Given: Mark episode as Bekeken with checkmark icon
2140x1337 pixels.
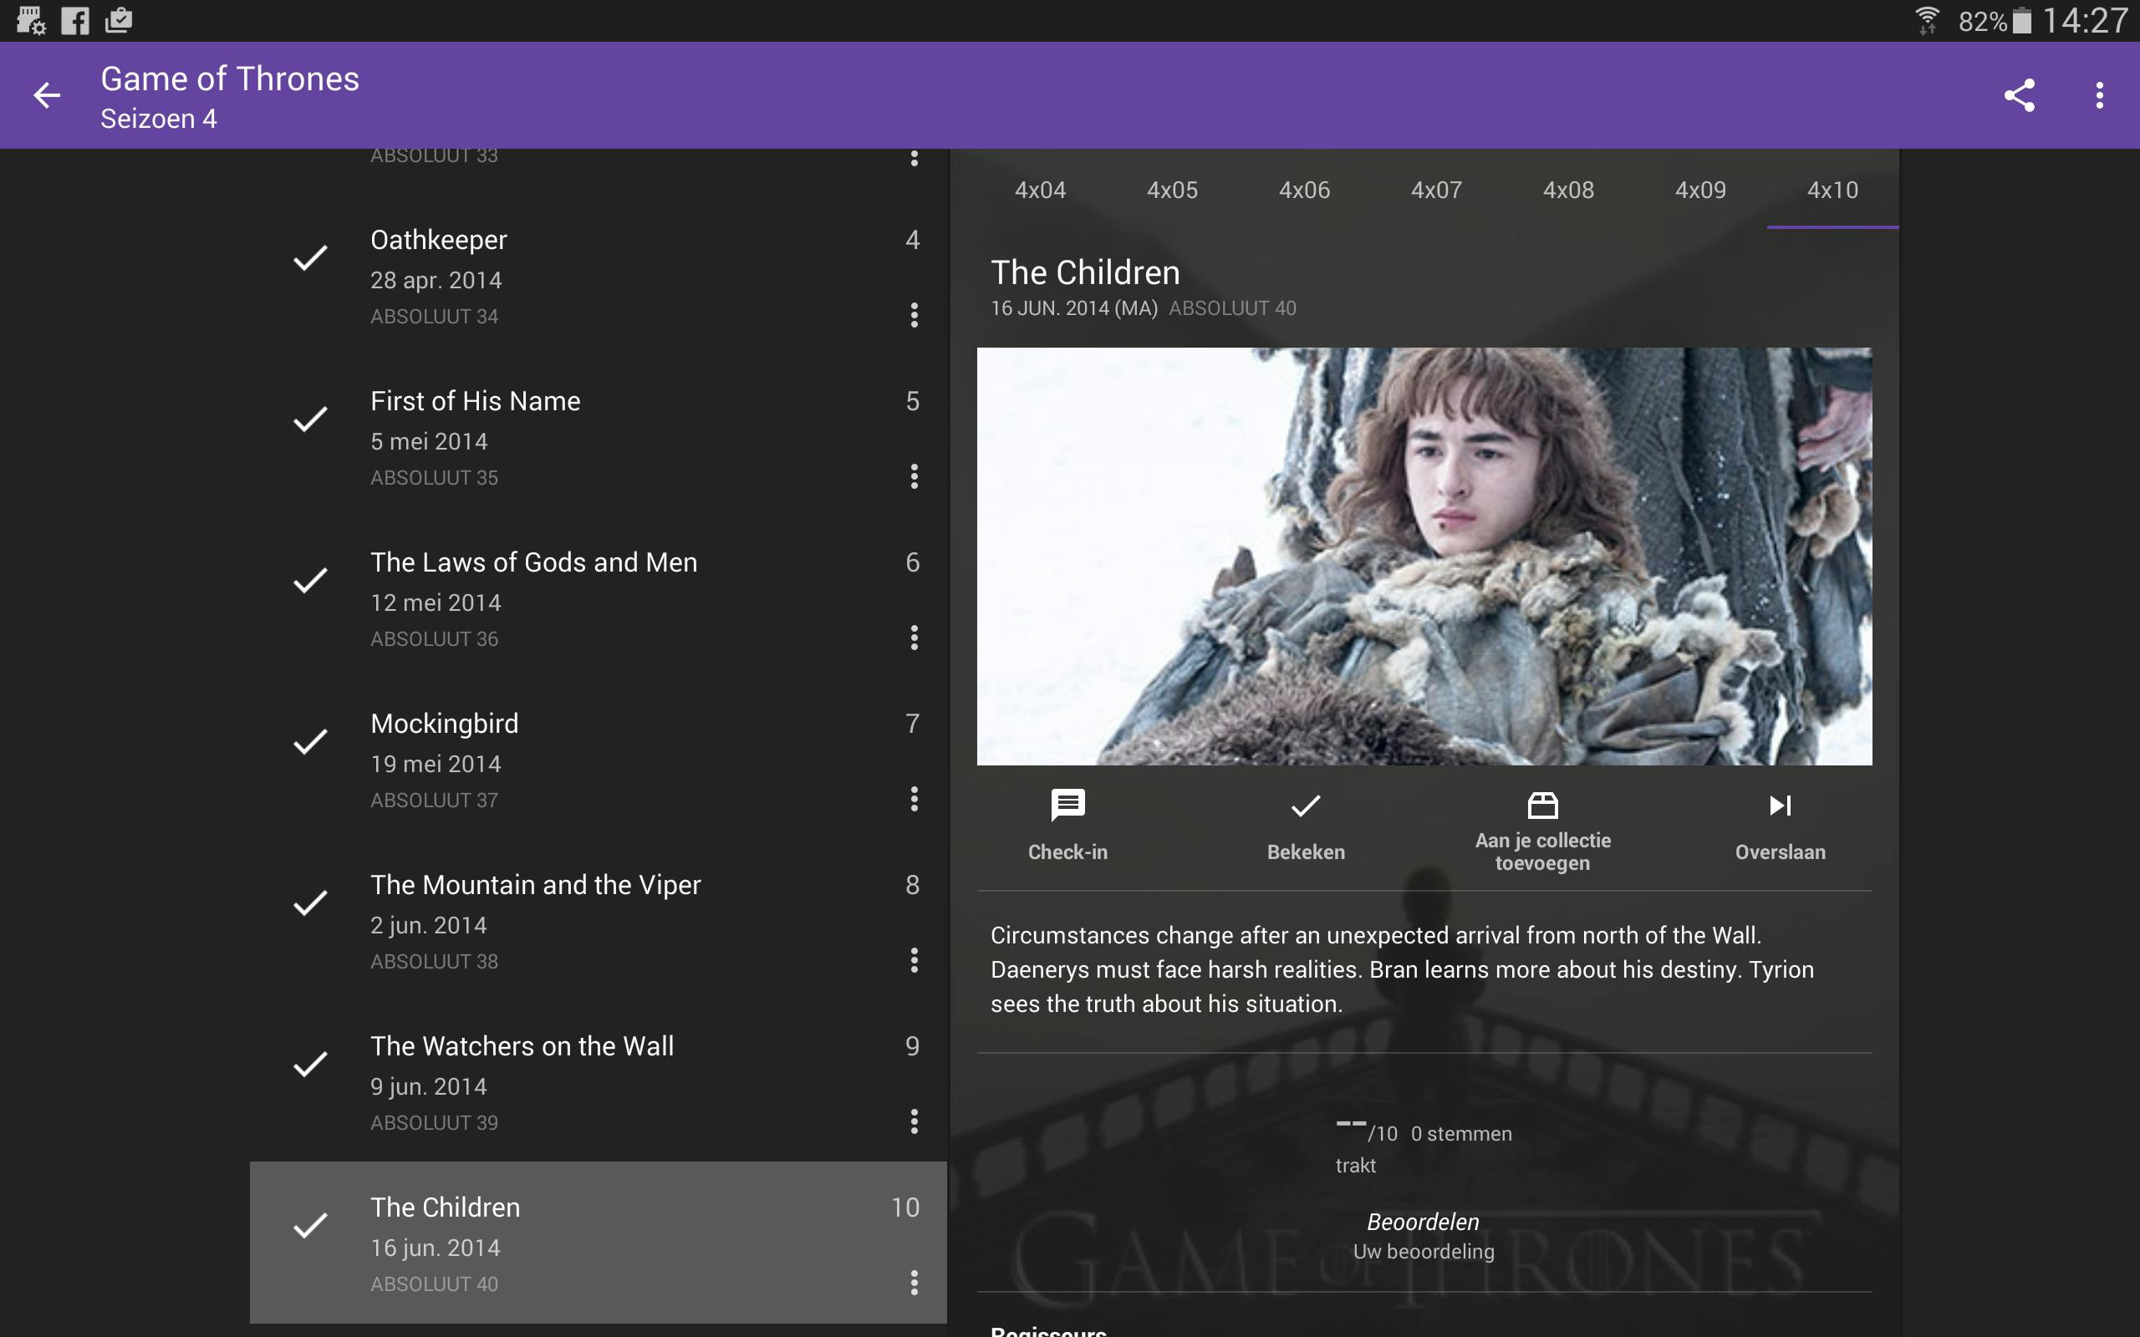Looking at the screenshot, I should tap(1305, 822).
